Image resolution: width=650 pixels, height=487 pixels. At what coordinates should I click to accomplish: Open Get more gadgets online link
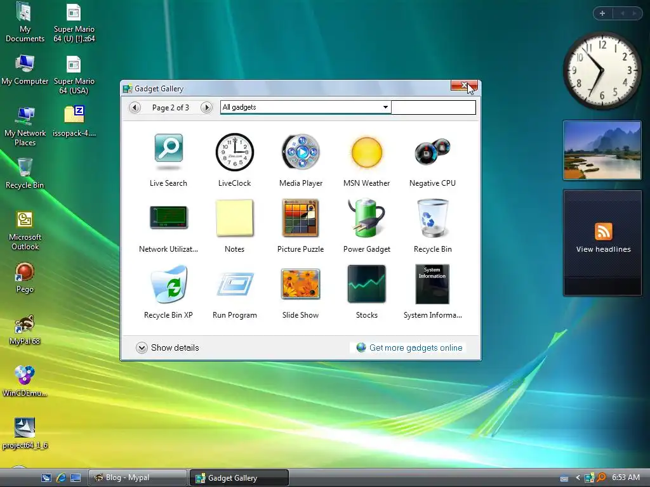tap(409, 347)
